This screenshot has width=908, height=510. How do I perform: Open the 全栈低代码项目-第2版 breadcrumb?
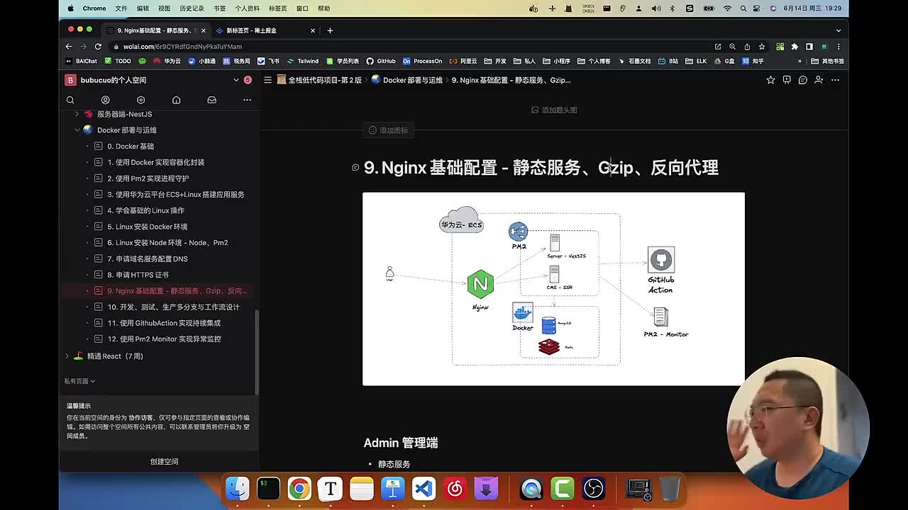pos(319,80)
